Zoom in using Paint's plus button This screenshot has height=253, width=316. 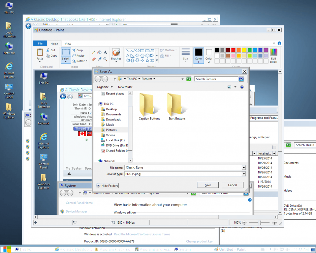pos(274,223)
